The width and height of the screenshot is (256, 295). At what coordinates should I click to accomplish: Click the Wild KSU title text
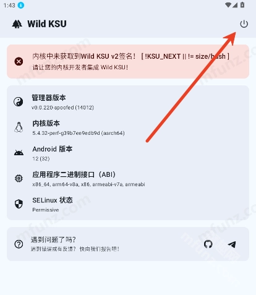click(x=47, y=24)
